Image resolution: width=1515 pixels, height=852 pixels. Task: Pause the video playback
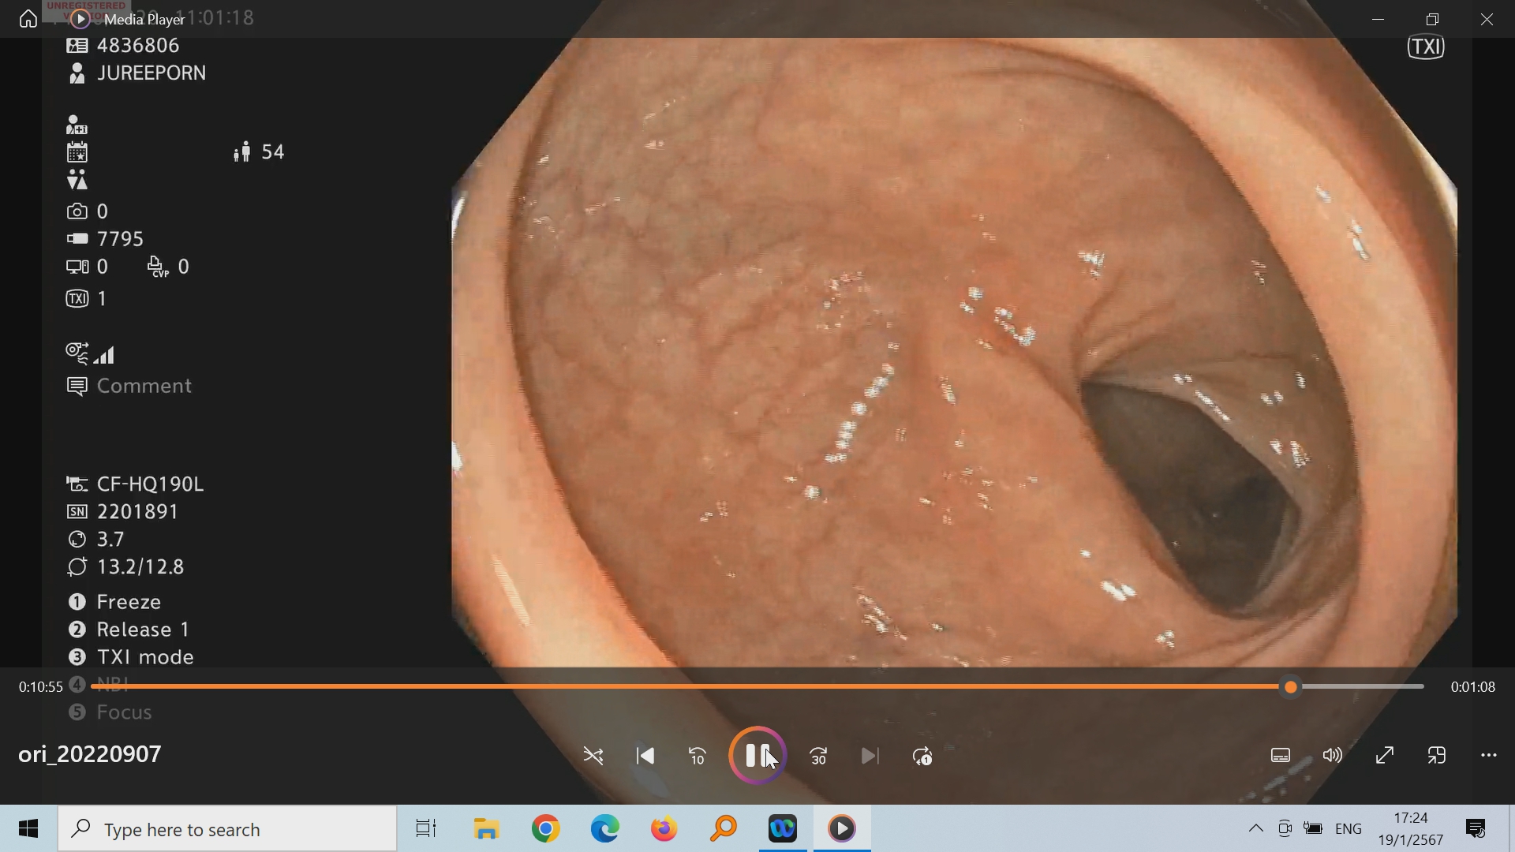point(757,756)
